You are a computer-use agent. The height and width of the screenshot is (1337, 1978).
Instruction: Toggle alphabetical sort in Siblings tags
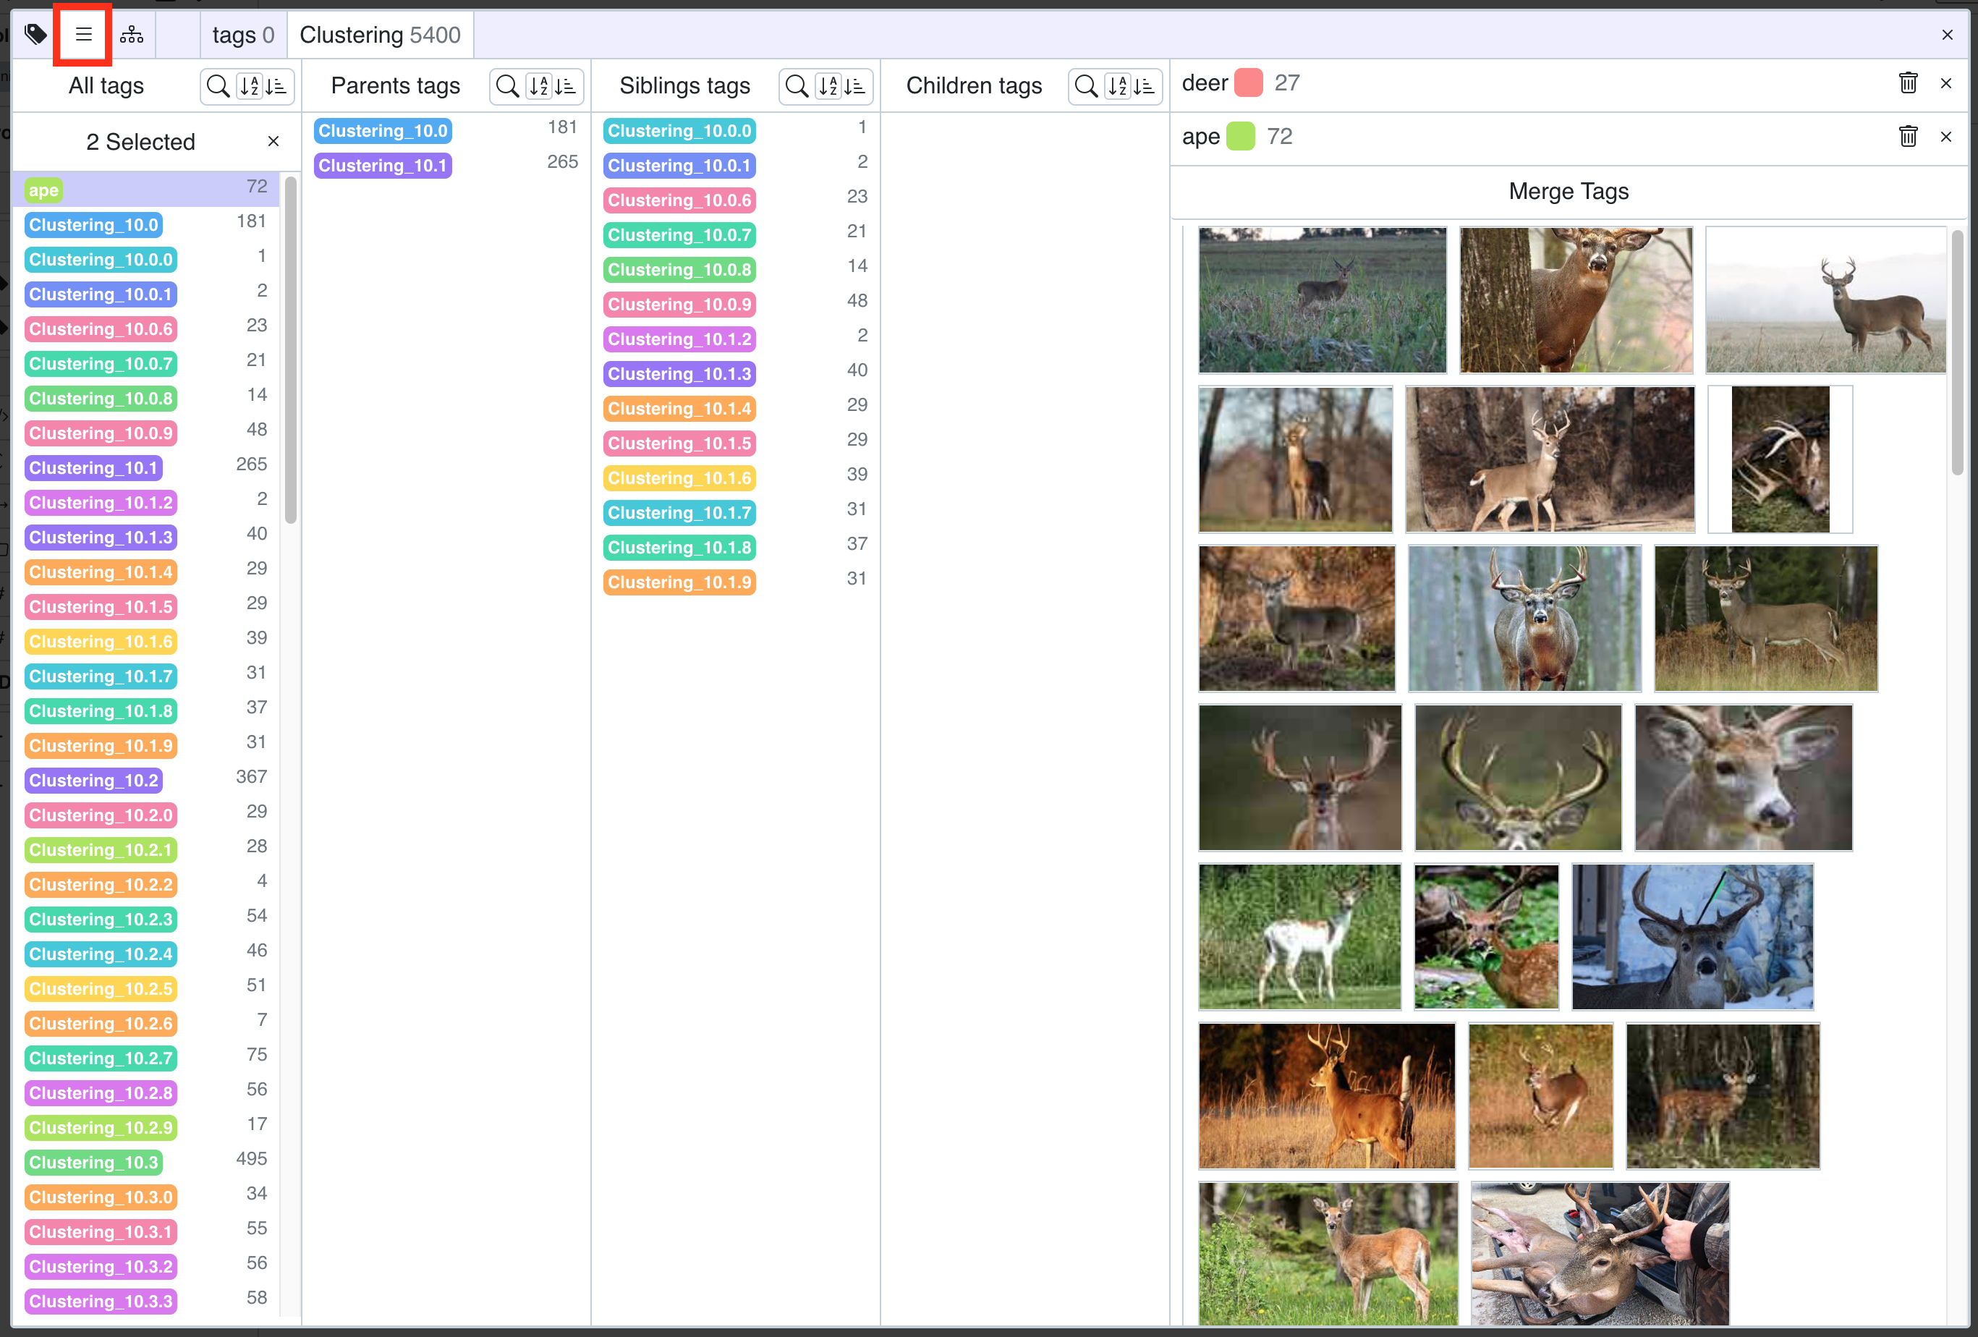828,86
